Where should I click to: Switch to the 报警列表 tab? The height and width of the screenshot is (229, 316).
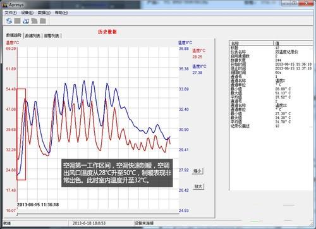52,36
